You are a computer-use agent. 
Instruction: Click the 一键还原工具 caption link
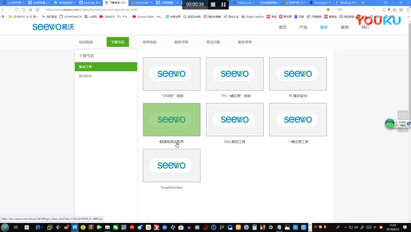point(298,142)
